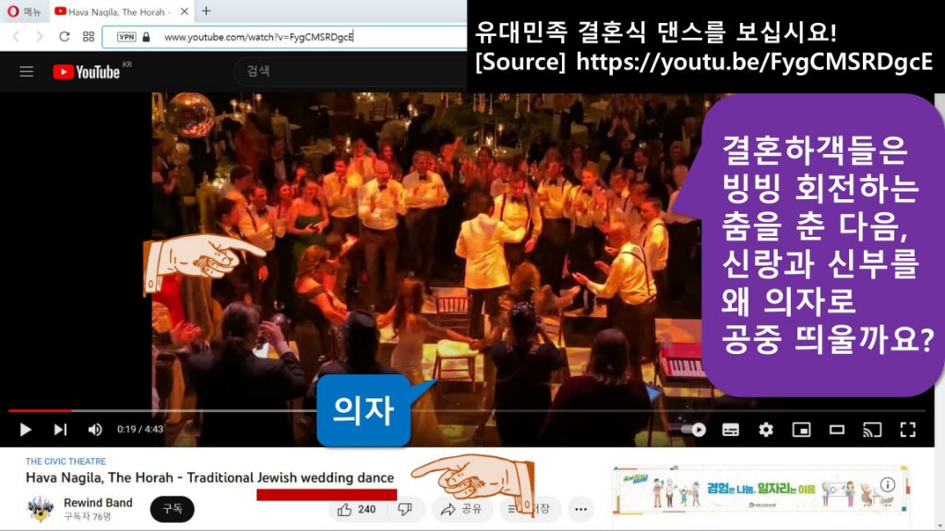Open the Speed Dial start page
Image resolution: width=945 pixels, height=531 pixels.
click(x=89, y=37)
